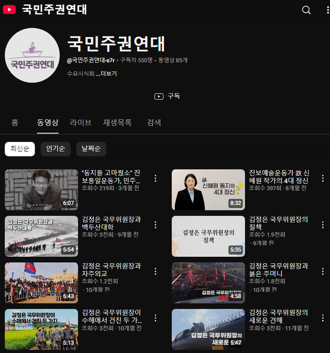Open options menu for 질책 video

323,225
